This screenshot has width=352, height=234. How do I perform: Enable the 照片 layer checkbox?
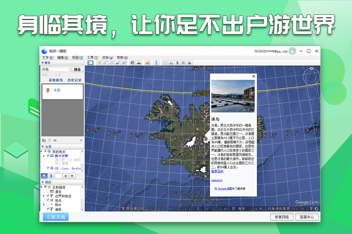[48, 204]
